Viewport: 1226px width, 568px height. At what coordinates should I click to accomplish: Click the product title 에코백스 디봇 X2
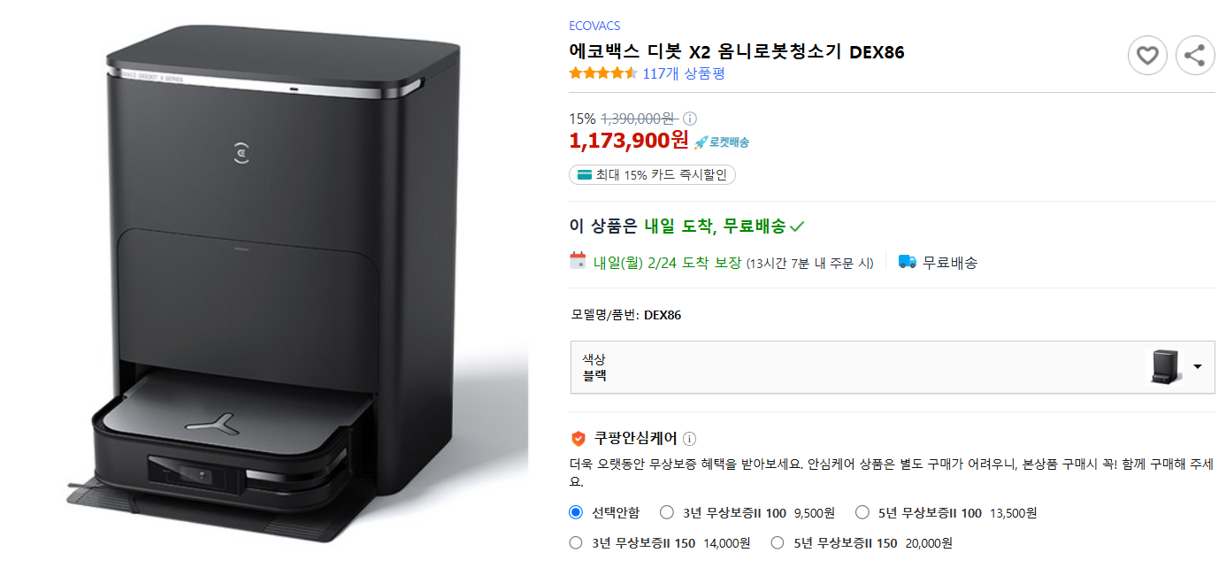734,51
